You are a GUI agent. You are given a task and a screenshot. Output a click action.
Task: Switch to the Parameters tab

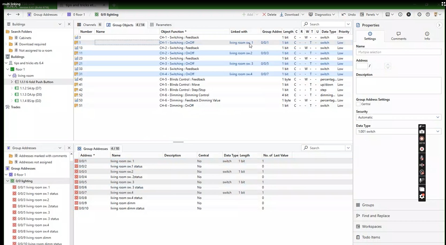coord(161,25)
